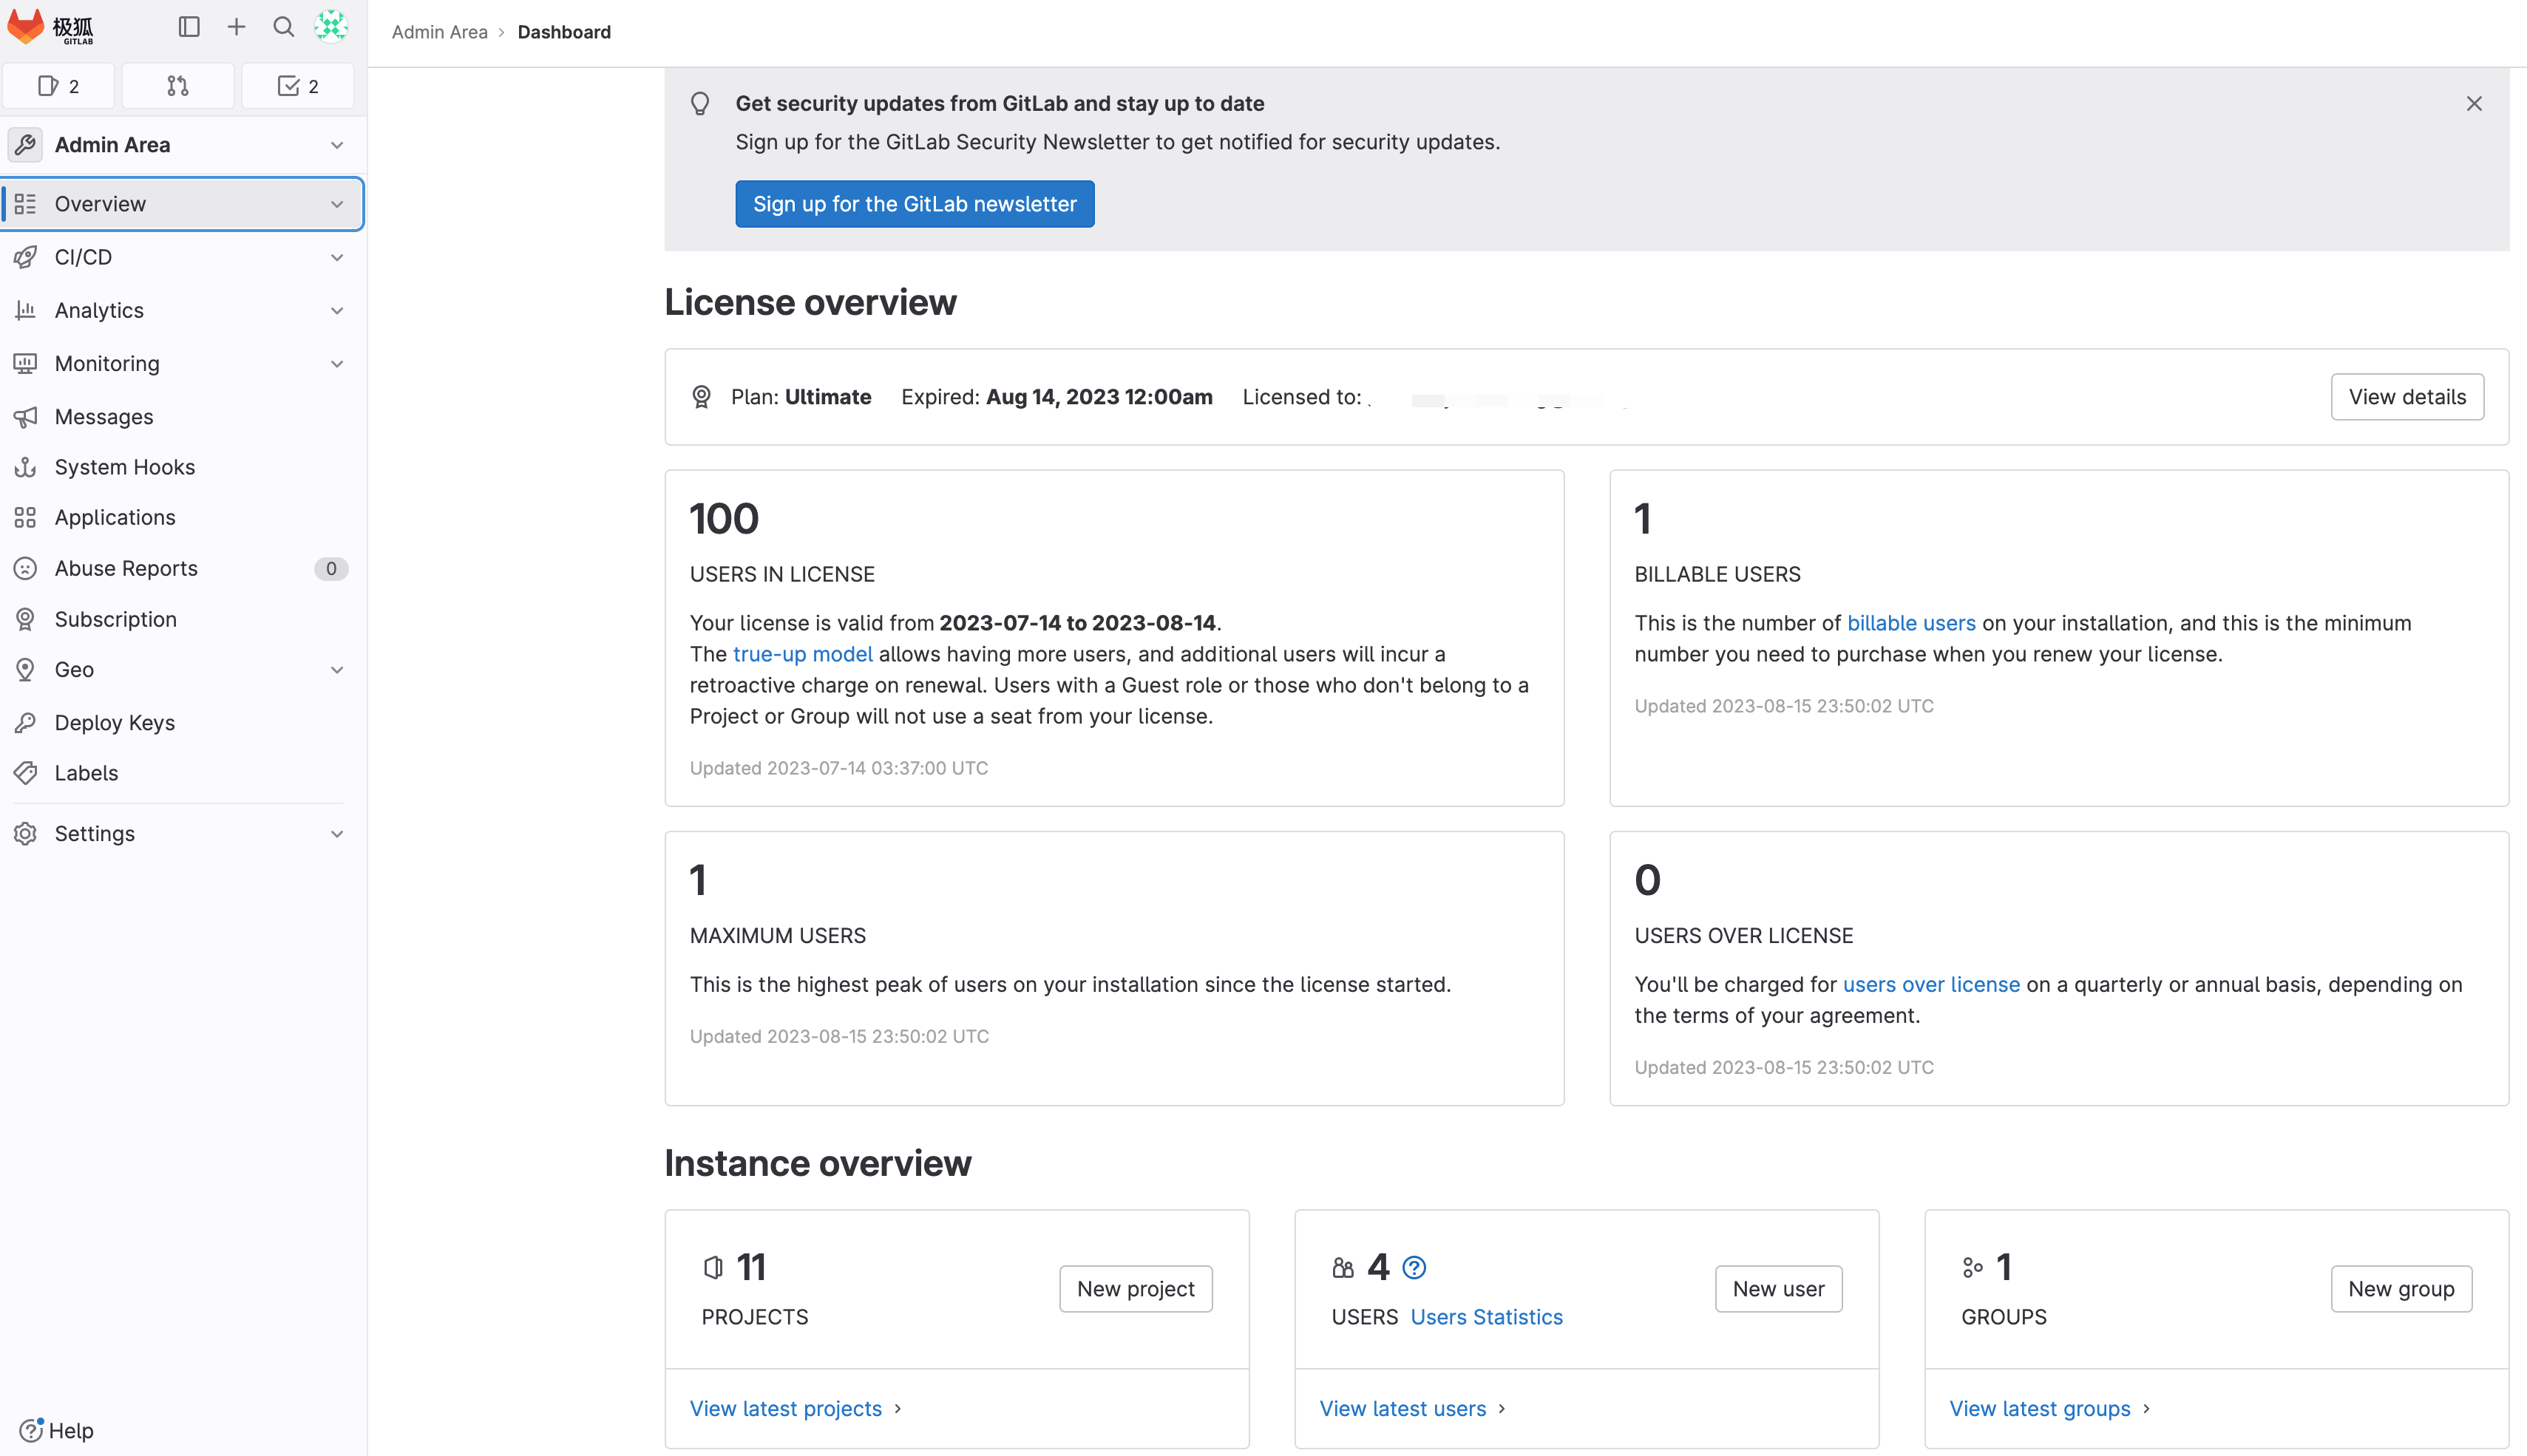The width and height of the screenshot is (2527, 1456).
Task: Click the GitLab fox logo
Action: pyautogui.click(x=26, y=27)
